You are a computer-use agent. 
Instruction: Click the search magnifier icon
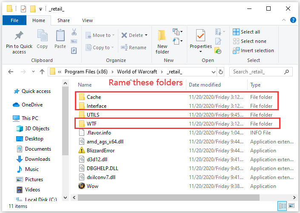click(286, 72)
